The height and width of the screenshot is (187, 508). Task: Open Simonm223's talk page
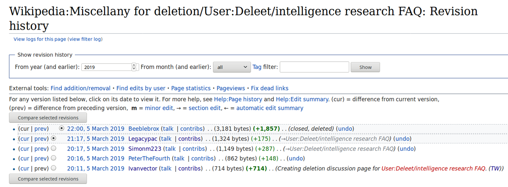pyautogui.click(x=170, y=149)
